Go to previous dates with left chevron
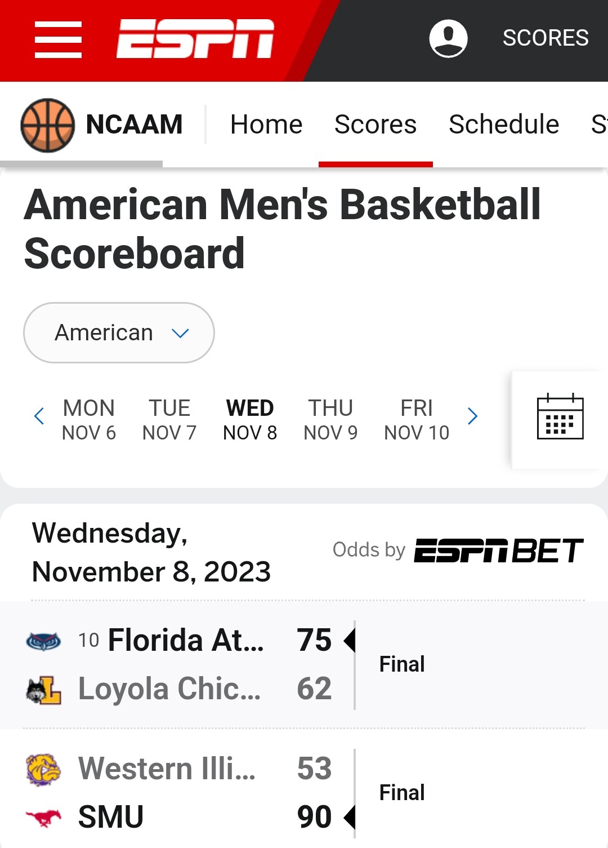Image resolution: width=608 pixels, height=848 pixels. click(x=39, y=416)
